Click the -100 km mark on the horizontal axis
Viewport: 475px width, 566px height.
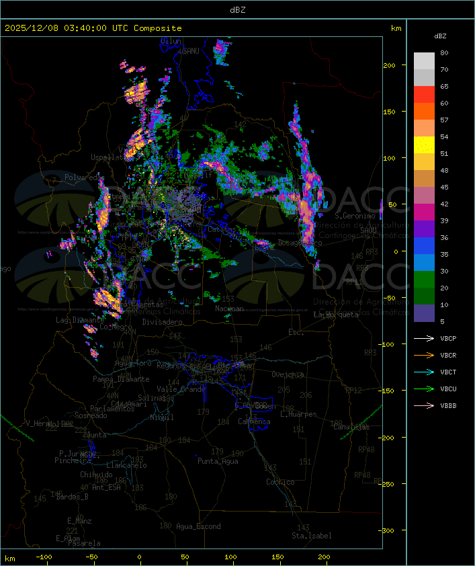coord(44,557)
